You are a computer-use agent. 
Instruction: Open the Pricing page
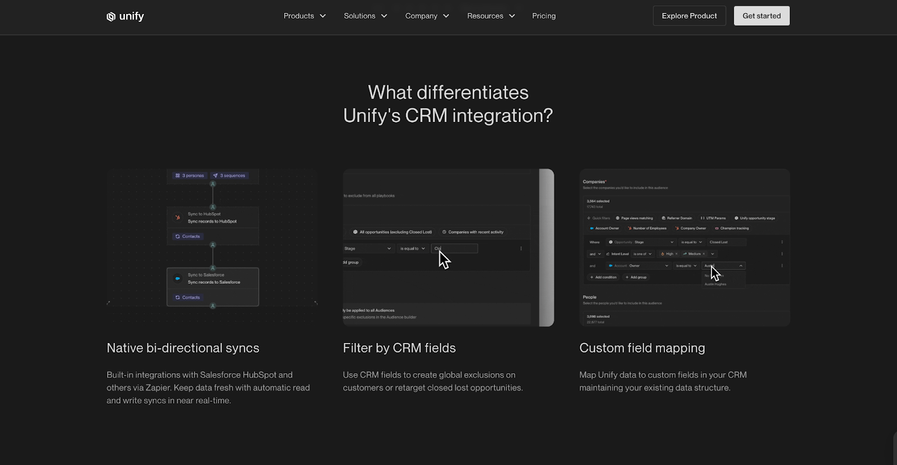click(544, 16)
